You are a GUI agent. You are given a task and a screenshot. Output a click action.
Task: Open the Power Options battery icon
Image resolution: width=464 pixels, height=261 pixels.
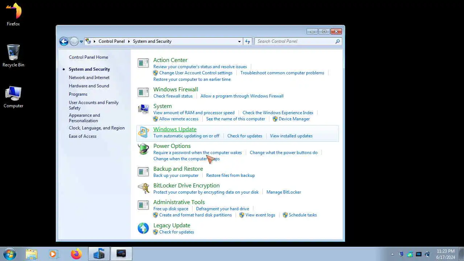click(143, 149)
